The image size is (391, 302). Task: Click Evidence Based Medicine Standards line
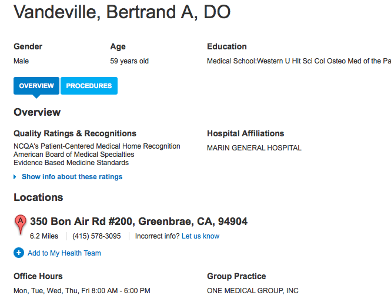(71, 163)
